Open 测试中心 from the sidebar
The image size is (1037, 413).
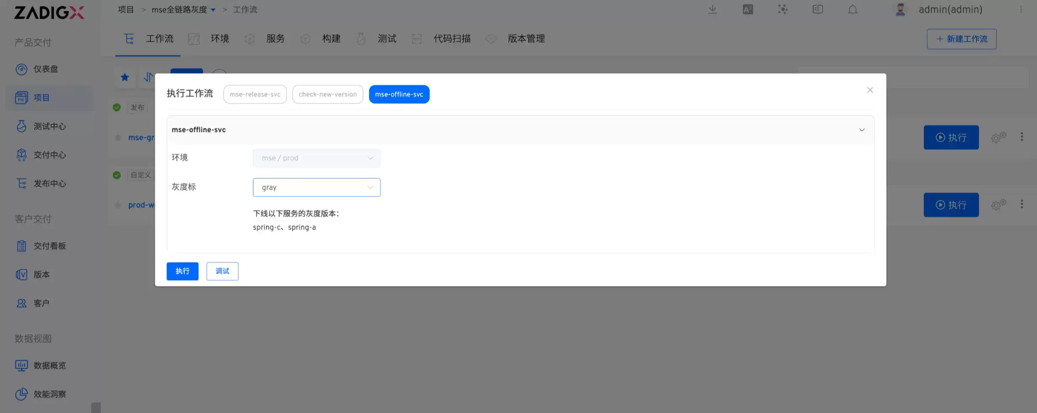click(41, 126)
